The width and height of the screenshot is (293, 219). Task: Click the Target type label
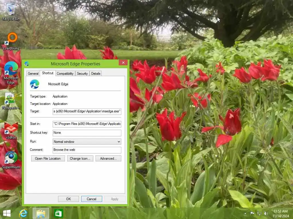(x=38, y=96)
